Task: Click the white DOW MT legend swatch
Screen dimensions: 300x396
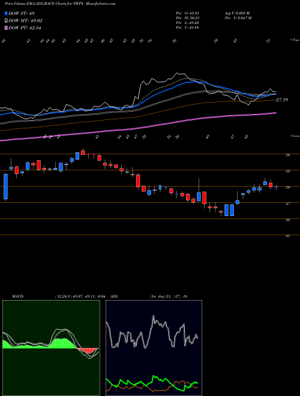Action: click(6, 21)
